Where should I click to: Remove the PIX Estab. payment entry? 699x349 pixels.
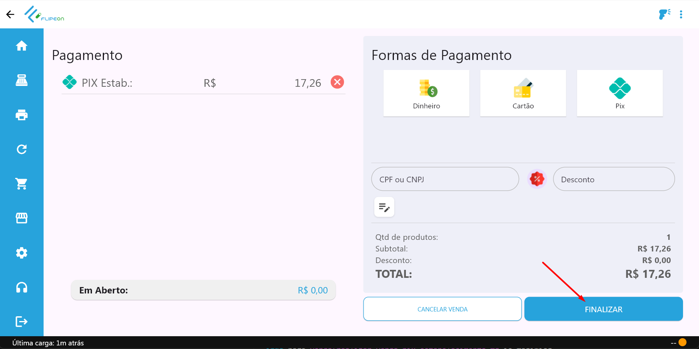click(x=337, y=82)
